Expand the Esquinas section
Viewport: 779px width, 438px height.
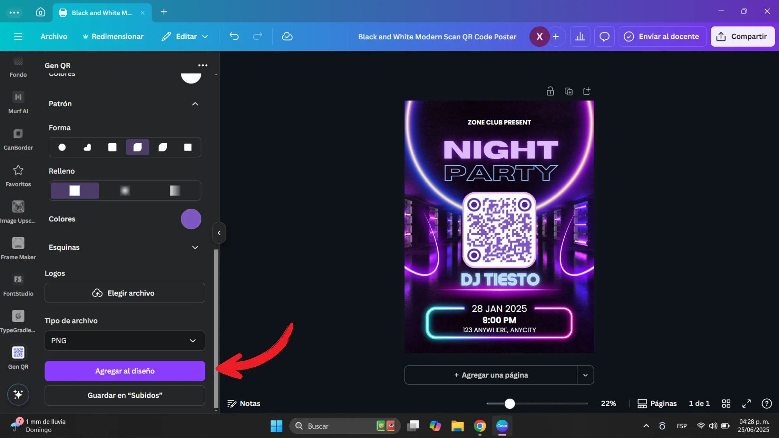coord(195,247)
